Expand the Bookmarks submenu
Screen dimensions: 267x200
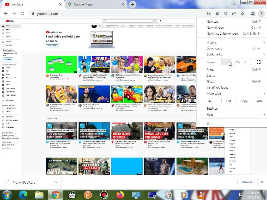(x=232, y=54)
